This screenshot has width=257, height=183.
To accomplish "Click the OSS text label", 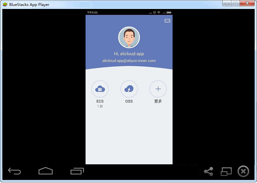I will pyautogui.click(x=129, y=101).
